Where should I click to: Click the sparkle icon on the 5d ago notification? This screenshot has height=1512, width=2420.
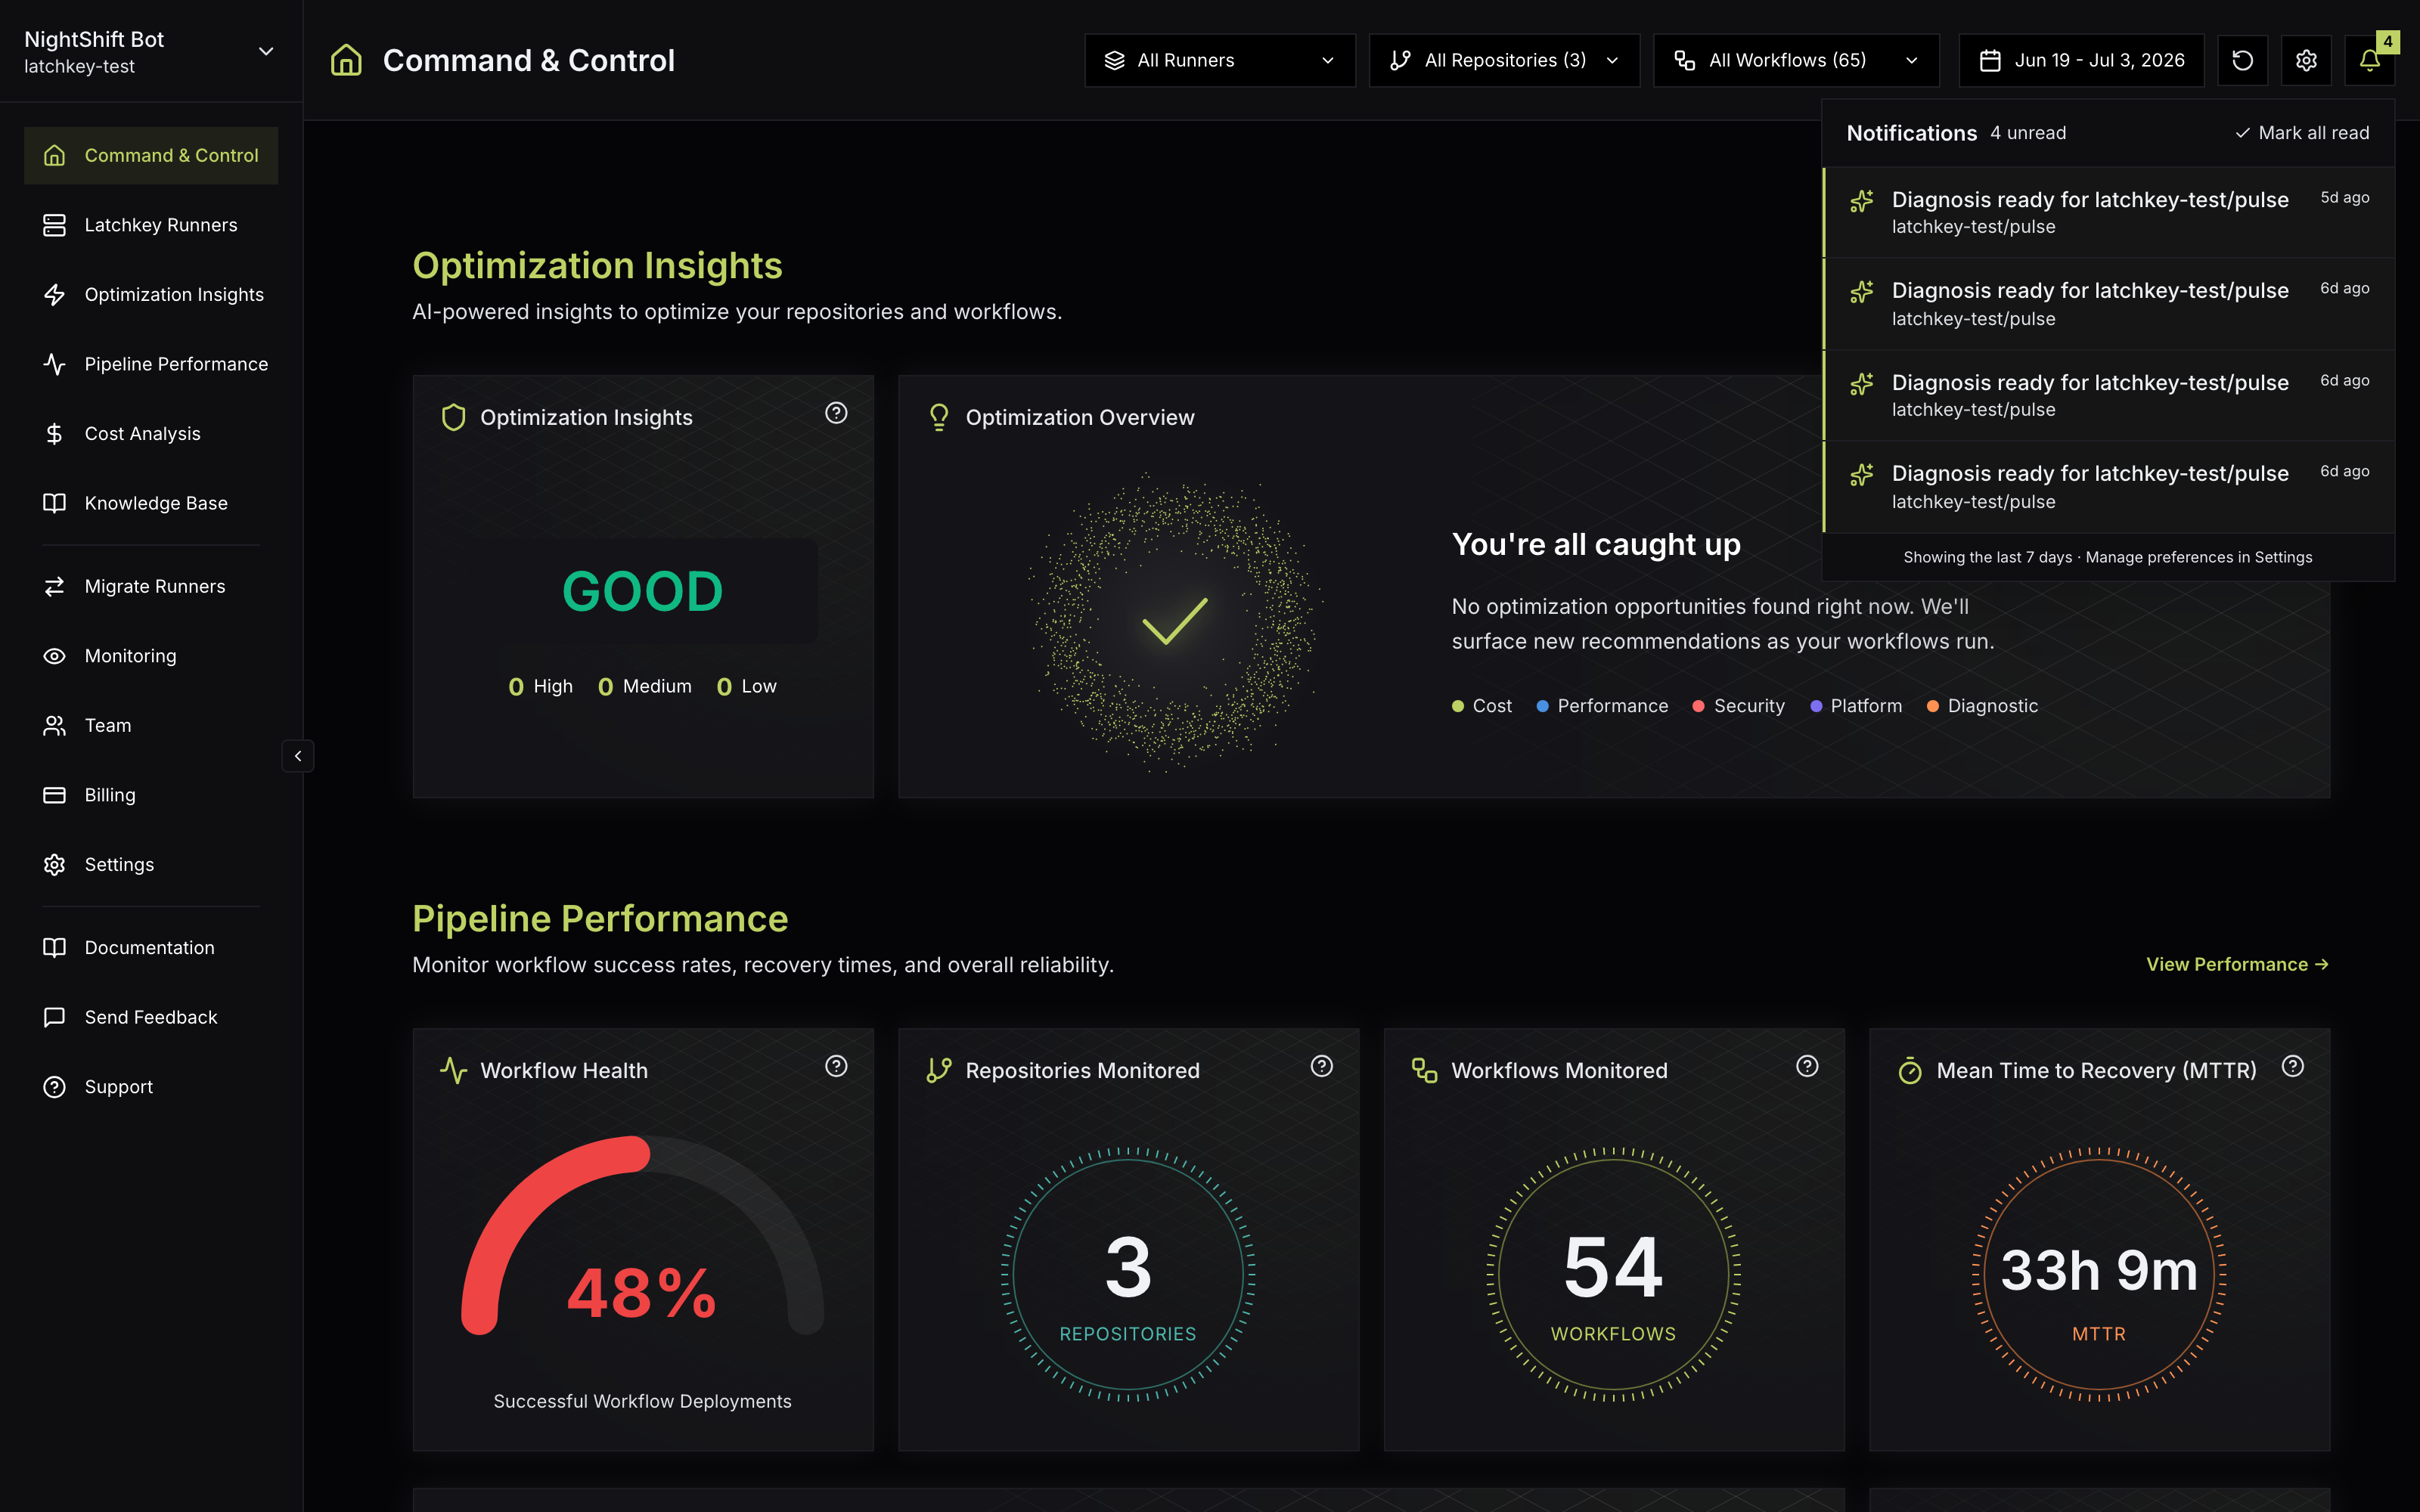pyautogui.click(x=1861, y=201)
